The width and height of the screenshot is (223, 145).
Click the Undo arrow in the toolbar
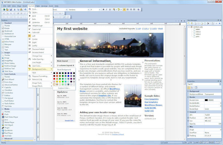click(25, 9)
